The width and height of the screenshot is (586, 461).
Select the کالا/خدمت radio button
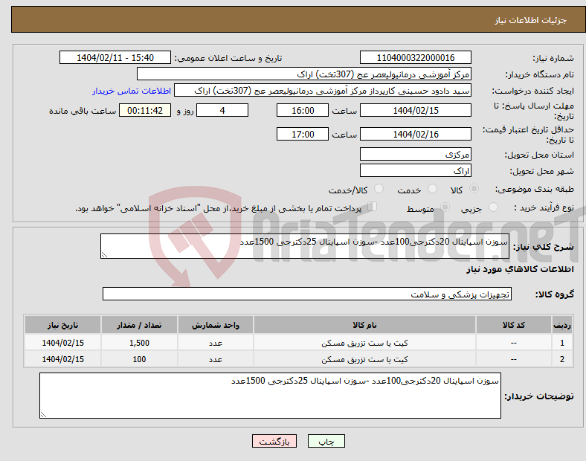(x=379, y=189)
